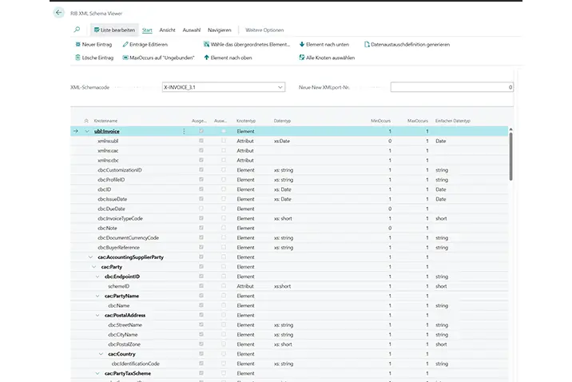The image size is (572, 382).
Task: Click the Alle Knoten auswählen icon
Action: (x=302, y=58)
